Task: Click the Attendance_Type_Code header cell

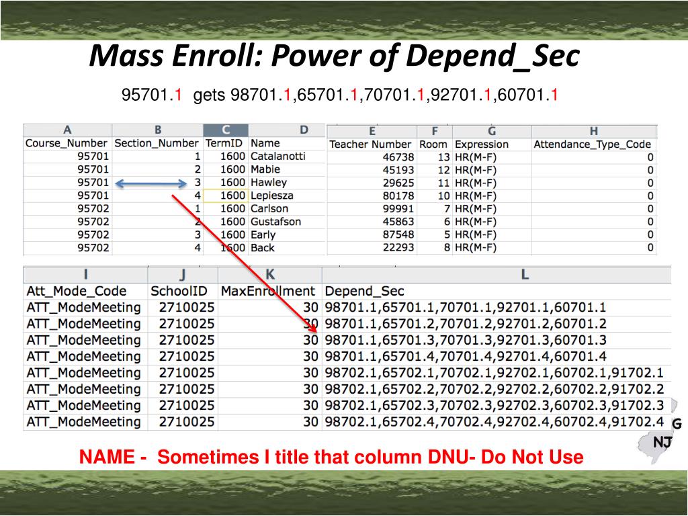Action: click(593, 145)
